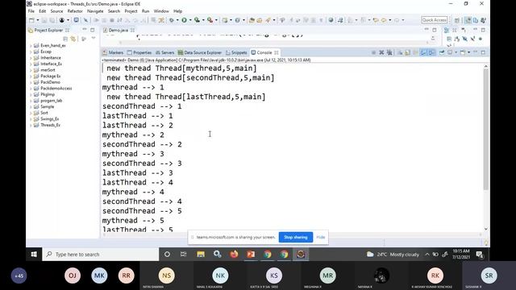This screenshot has height=290, width=516.
Task: Click the Link with Editor icon in Project Explorer
Action: coord(73,39)
